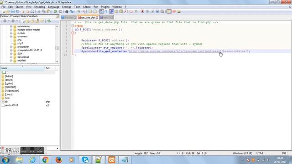
Task: Stop the ezvid recorder
Action: [x=32, y=150]
